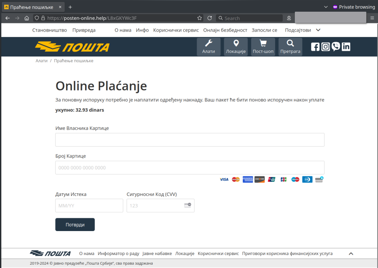The image size is (378, 268).
Task: Open the LinkedIn icon link
Action: [x=346, y=47]
